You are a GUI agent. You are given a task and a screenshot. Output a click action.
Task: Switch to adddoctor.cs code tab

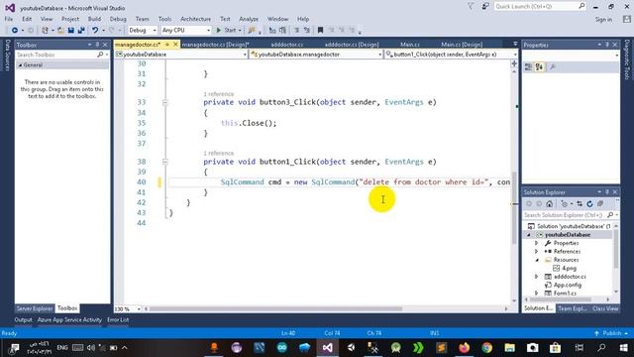pyautogui.click(x=286, y=45)
